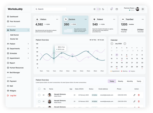The width and height of the screenshot is (153, 113).
Task: Delete first Nevaeh Simmons row with trash
Action: 139,95
